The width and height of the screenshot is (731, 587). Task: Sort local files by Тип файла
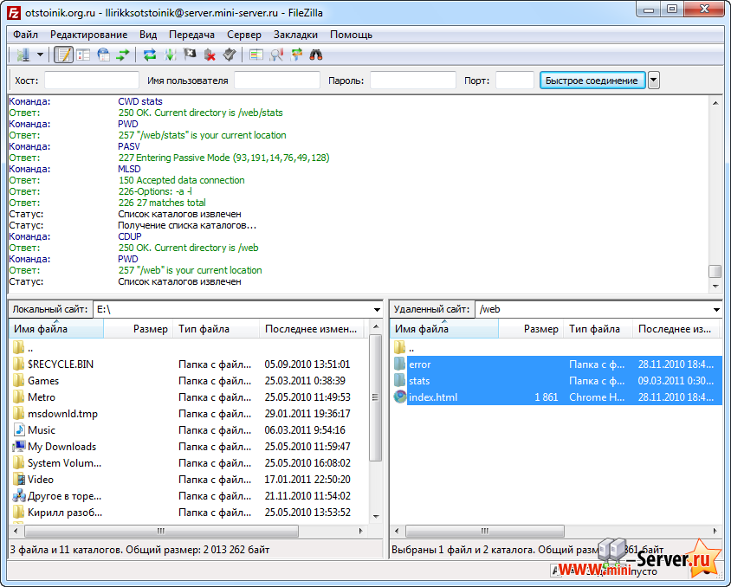pos(217,329)
